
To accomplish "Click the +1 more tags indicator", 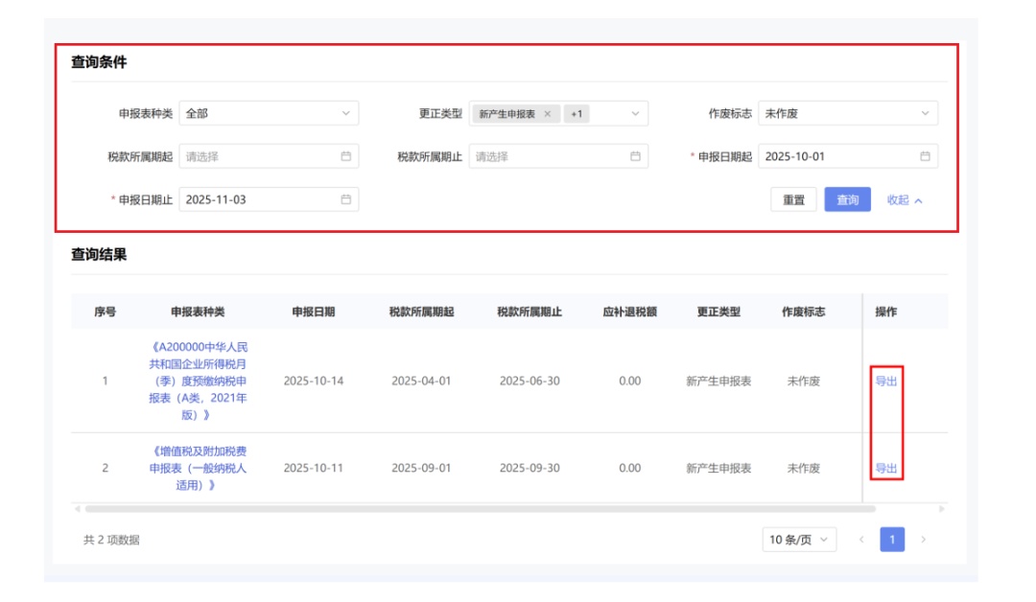I will coord(577,113).
